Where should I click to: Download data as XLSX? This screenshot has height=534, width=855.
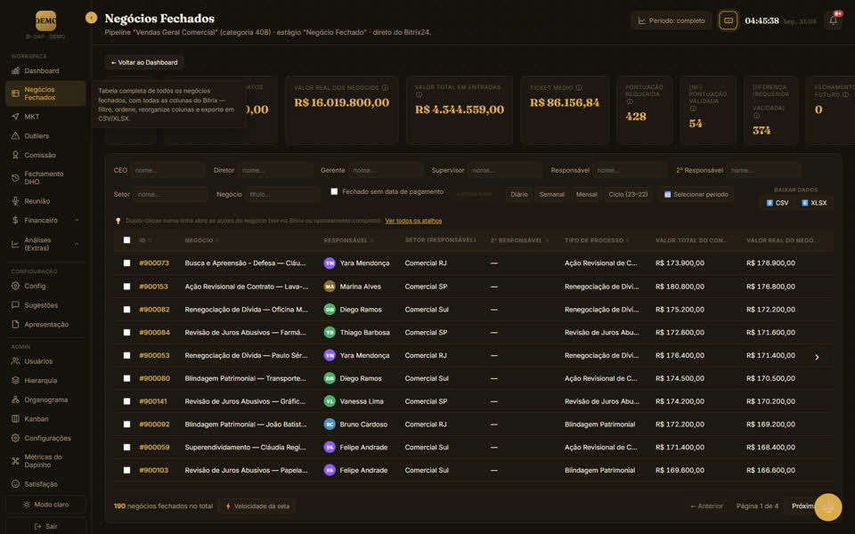814,203
